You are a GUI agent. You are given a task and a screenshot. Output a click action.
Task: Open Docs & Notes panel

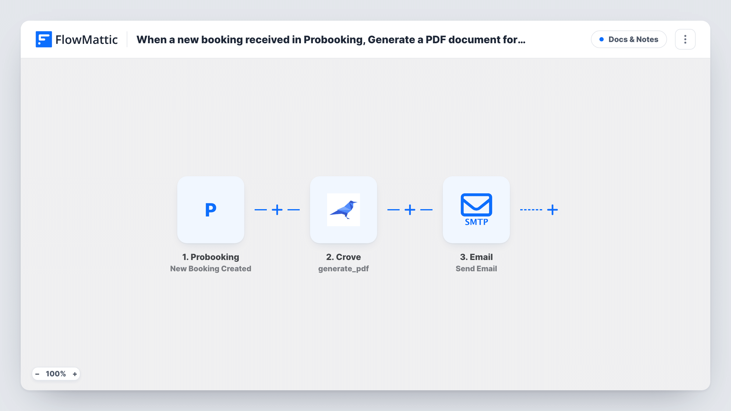(629, 39)
